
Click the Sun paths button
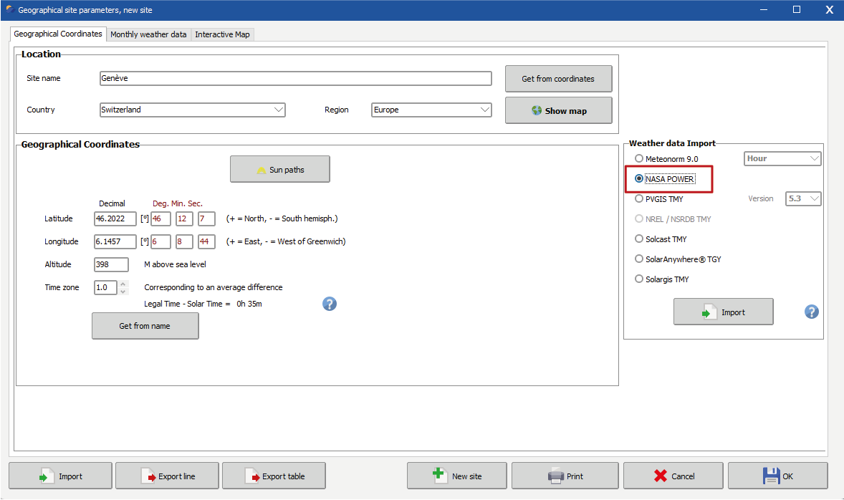tap(279, 170)
